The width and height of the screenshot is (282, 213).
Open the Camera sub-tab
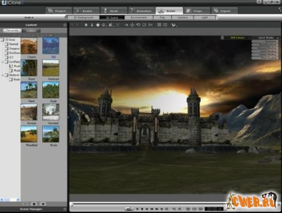point(182,18)
